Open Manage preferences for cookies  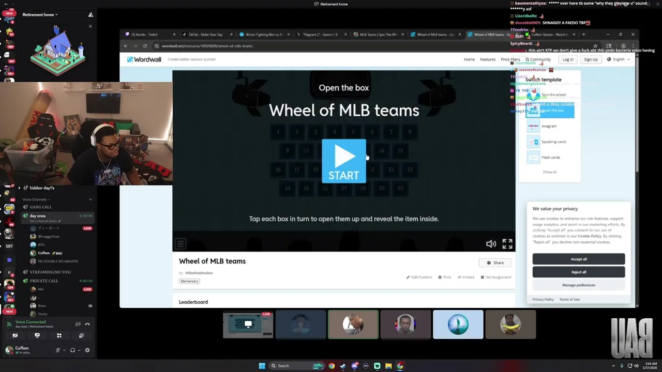(579, 285)
